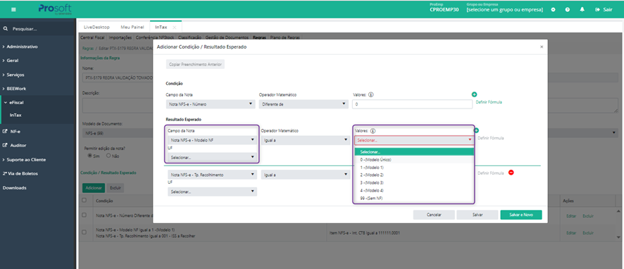Focus the Condição Valores input field
The image size is (624, 269).
coord(411,104)
